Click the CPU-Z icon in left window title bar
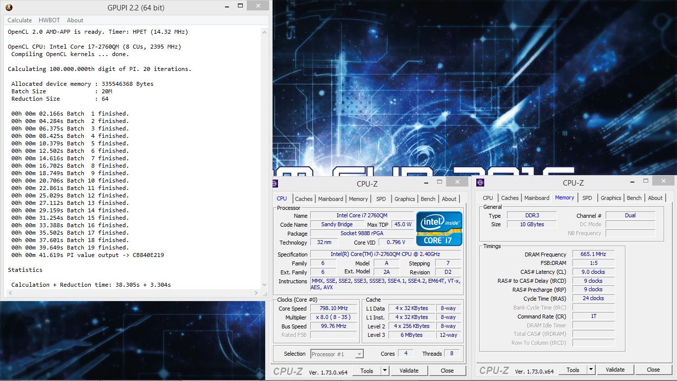The height and width of the screenshot is (381, 677). click(x=276, y=184)
